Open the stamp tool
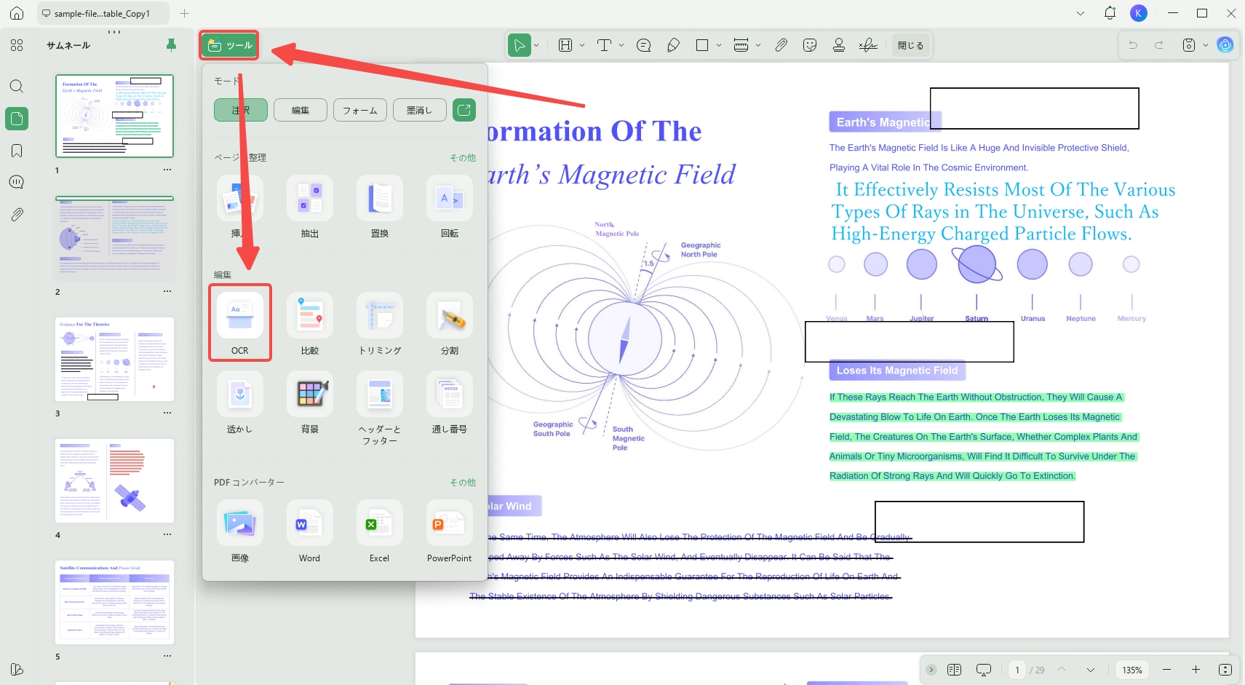This screenshot has width=1245, height=685. click(x=839, y=45)
